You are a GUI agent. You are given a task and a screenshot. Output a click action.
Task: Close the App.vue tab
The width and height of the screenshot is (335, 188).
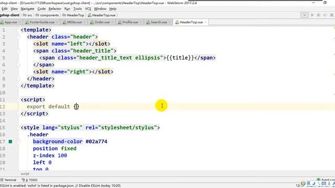20,22
